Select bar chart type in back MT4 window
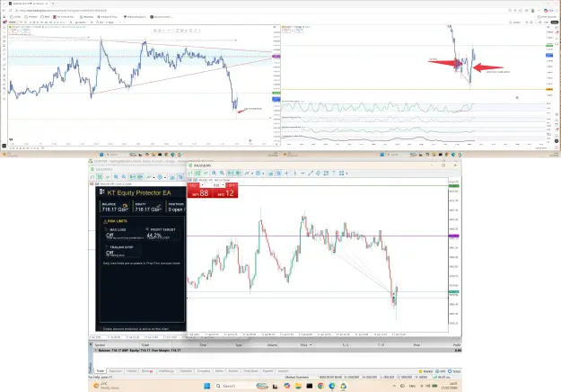This screenshot has width=561, height=392. click(92, 176)
